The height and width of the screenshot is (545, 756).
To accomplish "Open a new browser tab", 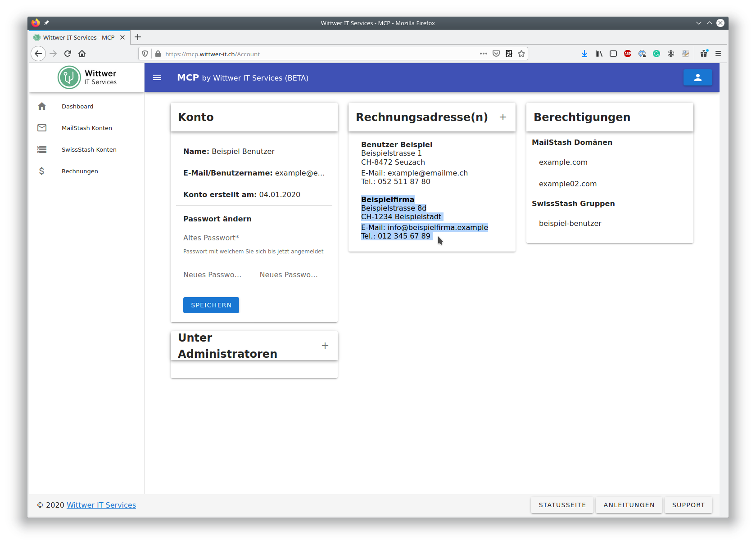I will coord(138,37).
